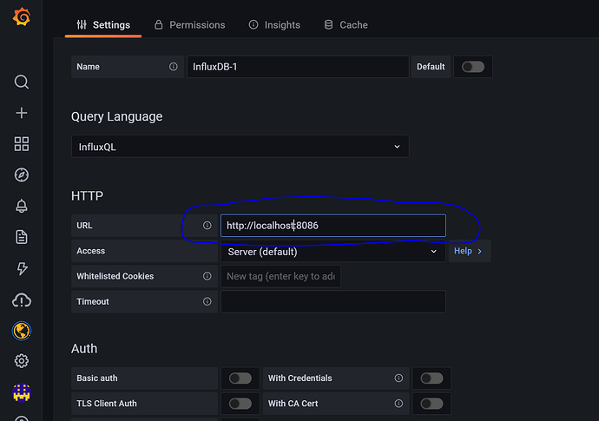The height and width of the screenshot is (421, 599).
Task: Enable the Basic auth switch
Action: [240, 378]
